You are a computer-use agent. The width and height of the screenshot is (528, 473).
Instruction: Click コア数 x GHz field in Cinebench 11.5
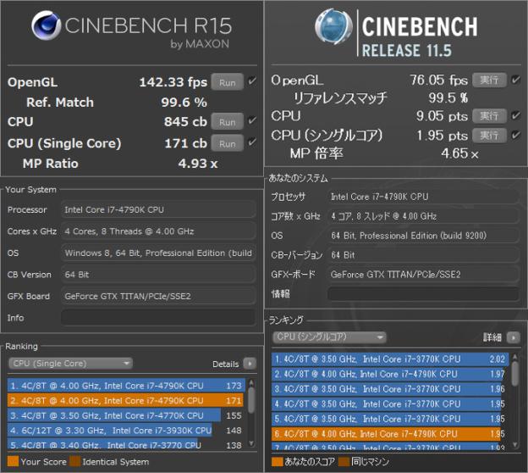[x=423, y=216]
